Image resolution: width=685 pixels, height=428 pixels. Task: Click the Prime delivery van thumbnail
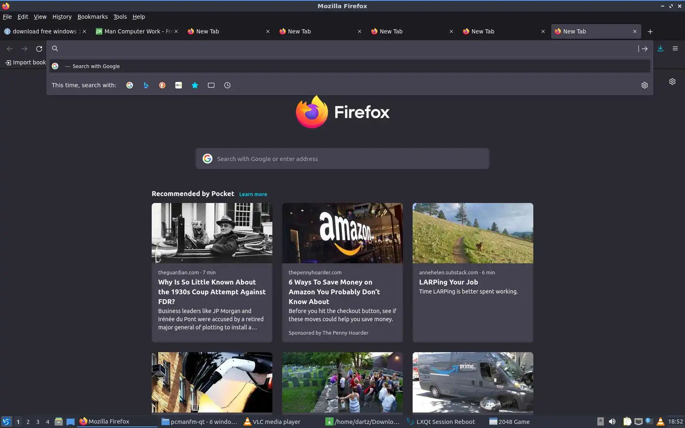click(x=473, y=382)
